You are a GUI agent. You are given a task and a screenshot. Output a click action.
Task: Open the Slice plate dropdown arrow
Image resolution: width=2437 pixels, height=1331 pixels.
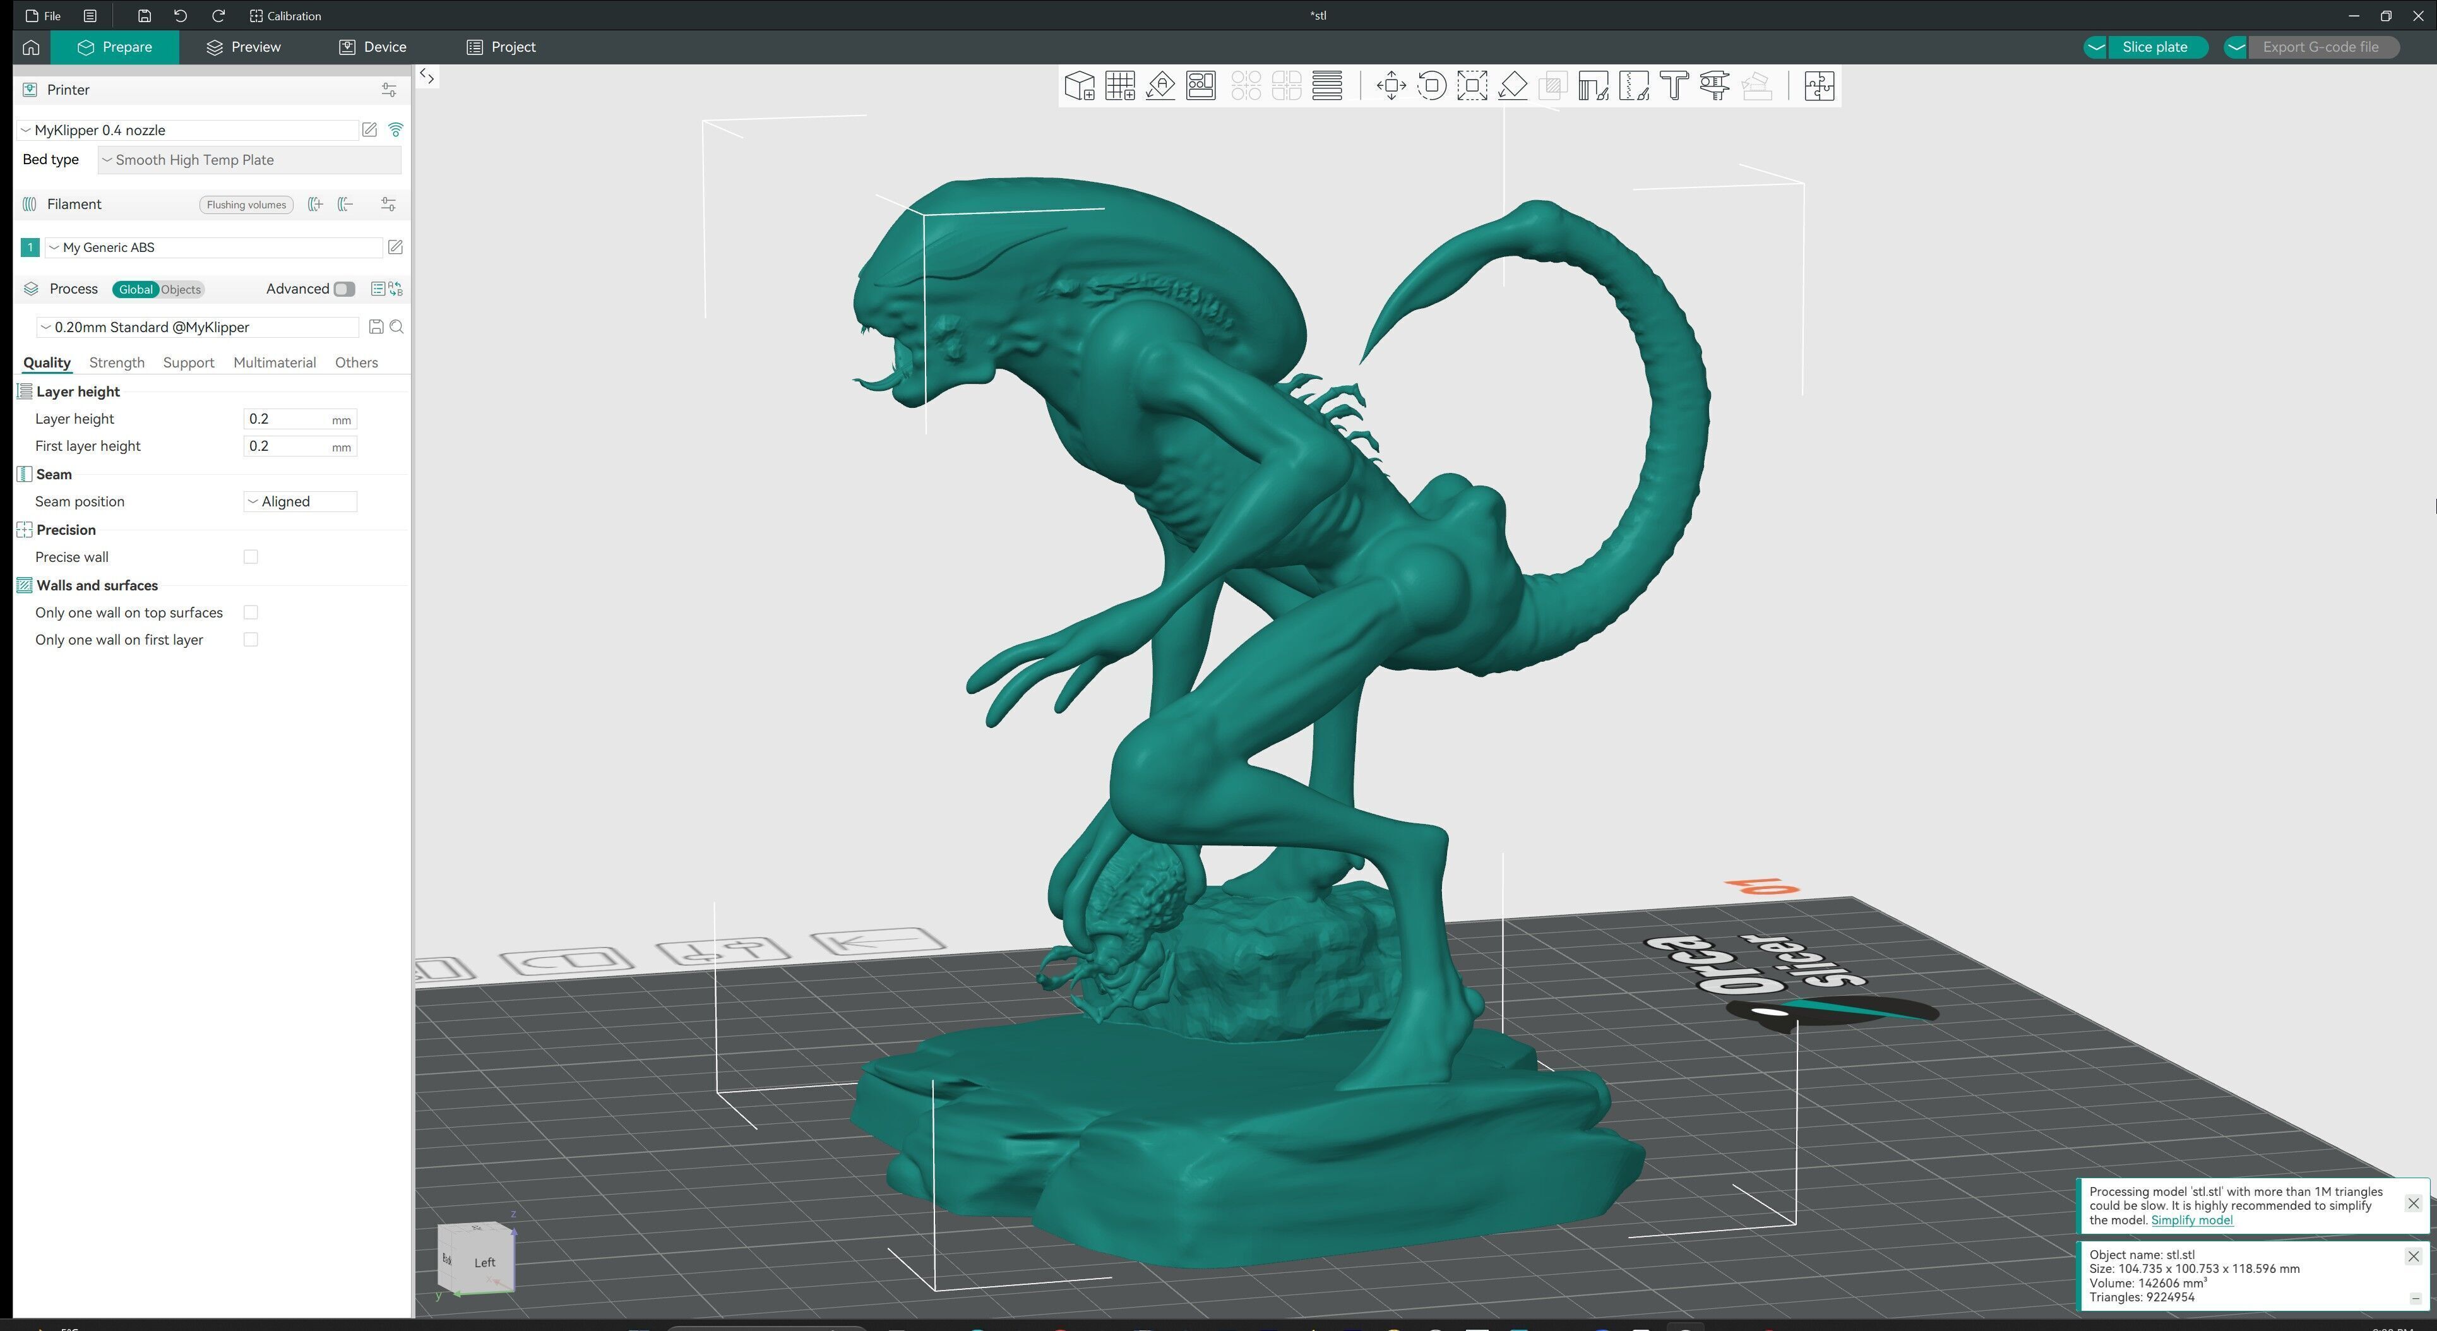[x=2095, y=47]
